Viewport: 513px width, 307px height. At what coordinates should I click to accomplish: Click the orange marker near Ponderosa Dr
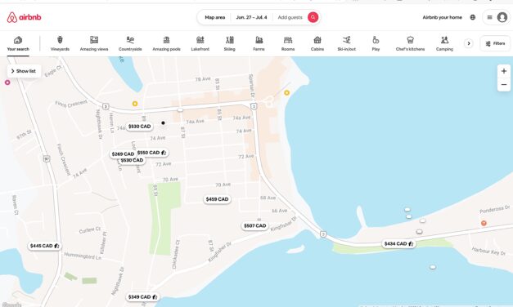click(484, 223)
